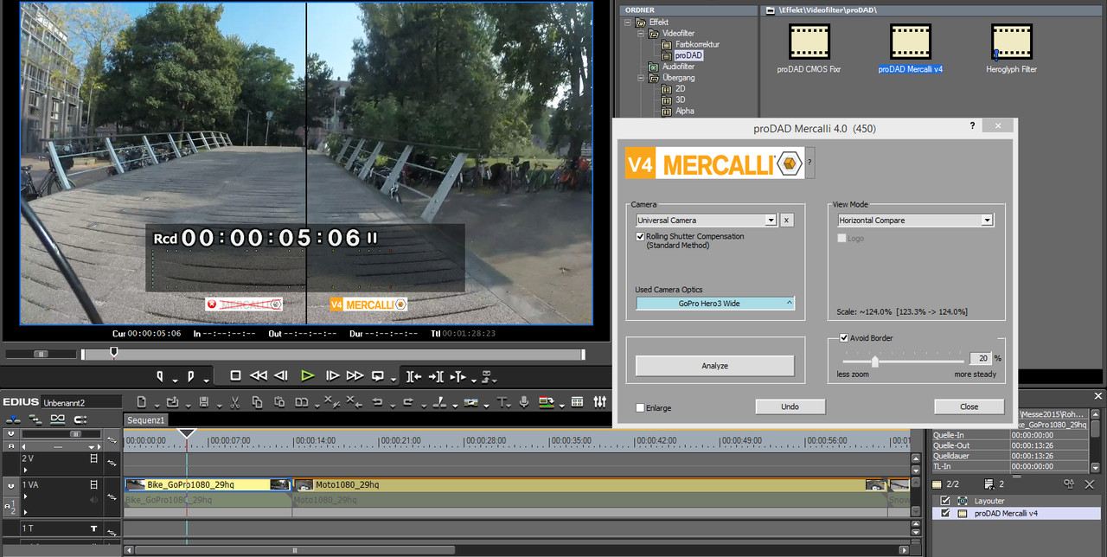This screenshot has height=557, width=1107.
Task: Expand the GoPro Hero3 Wide optics selector
Action: pos(715,304)
